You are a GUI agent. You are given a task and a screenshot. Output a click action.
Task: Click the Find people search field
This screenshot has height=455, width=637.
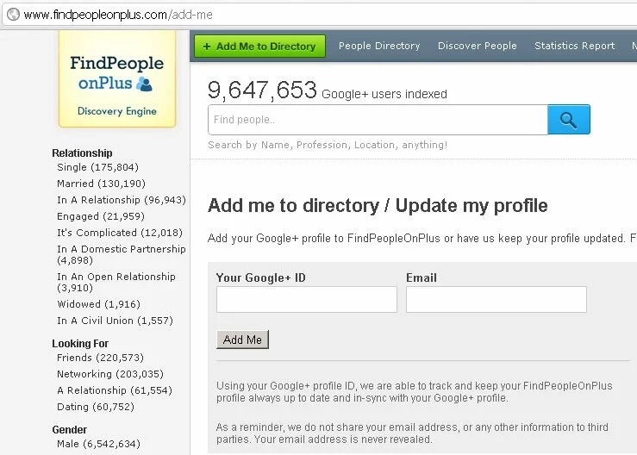point(378,120)
